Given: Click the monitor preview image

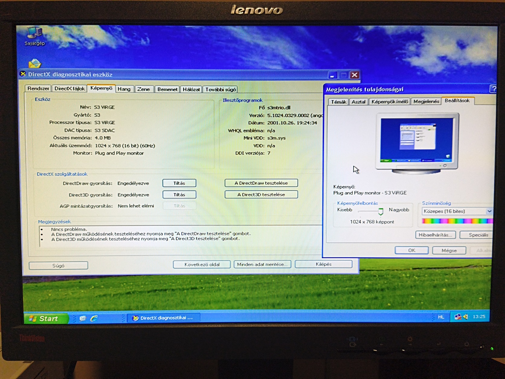Looking at the screenshot, I should pyautogui.click(x=417, y=143).
